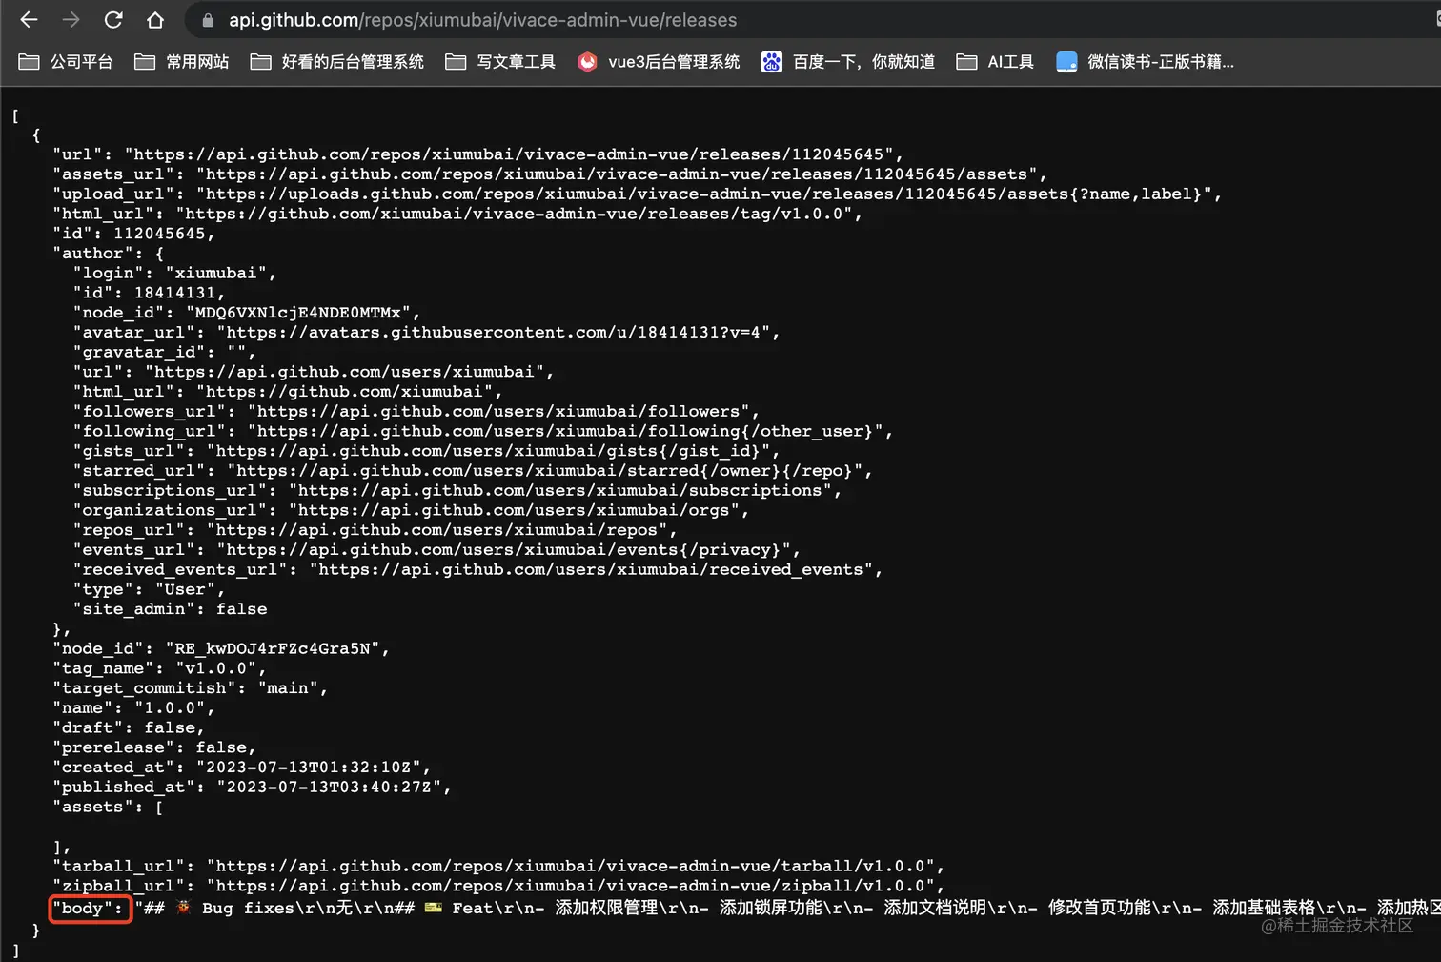Click the AI工具 label on the bookmarks bar

pyautogui.click(x=1011, y=61)
